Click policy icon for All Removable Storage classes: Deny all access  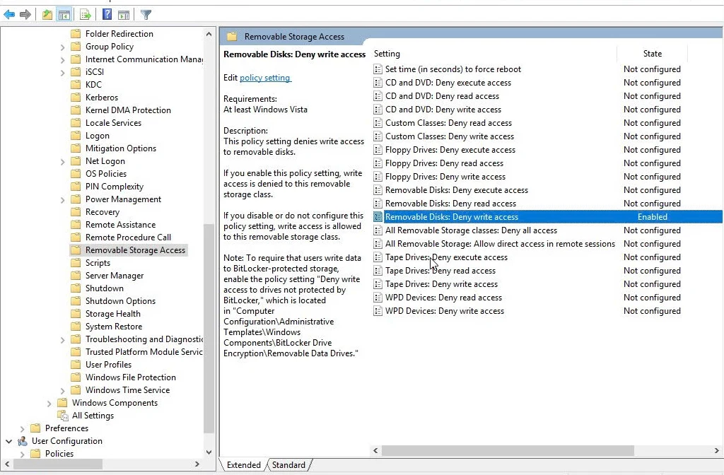tap(378, 230)
